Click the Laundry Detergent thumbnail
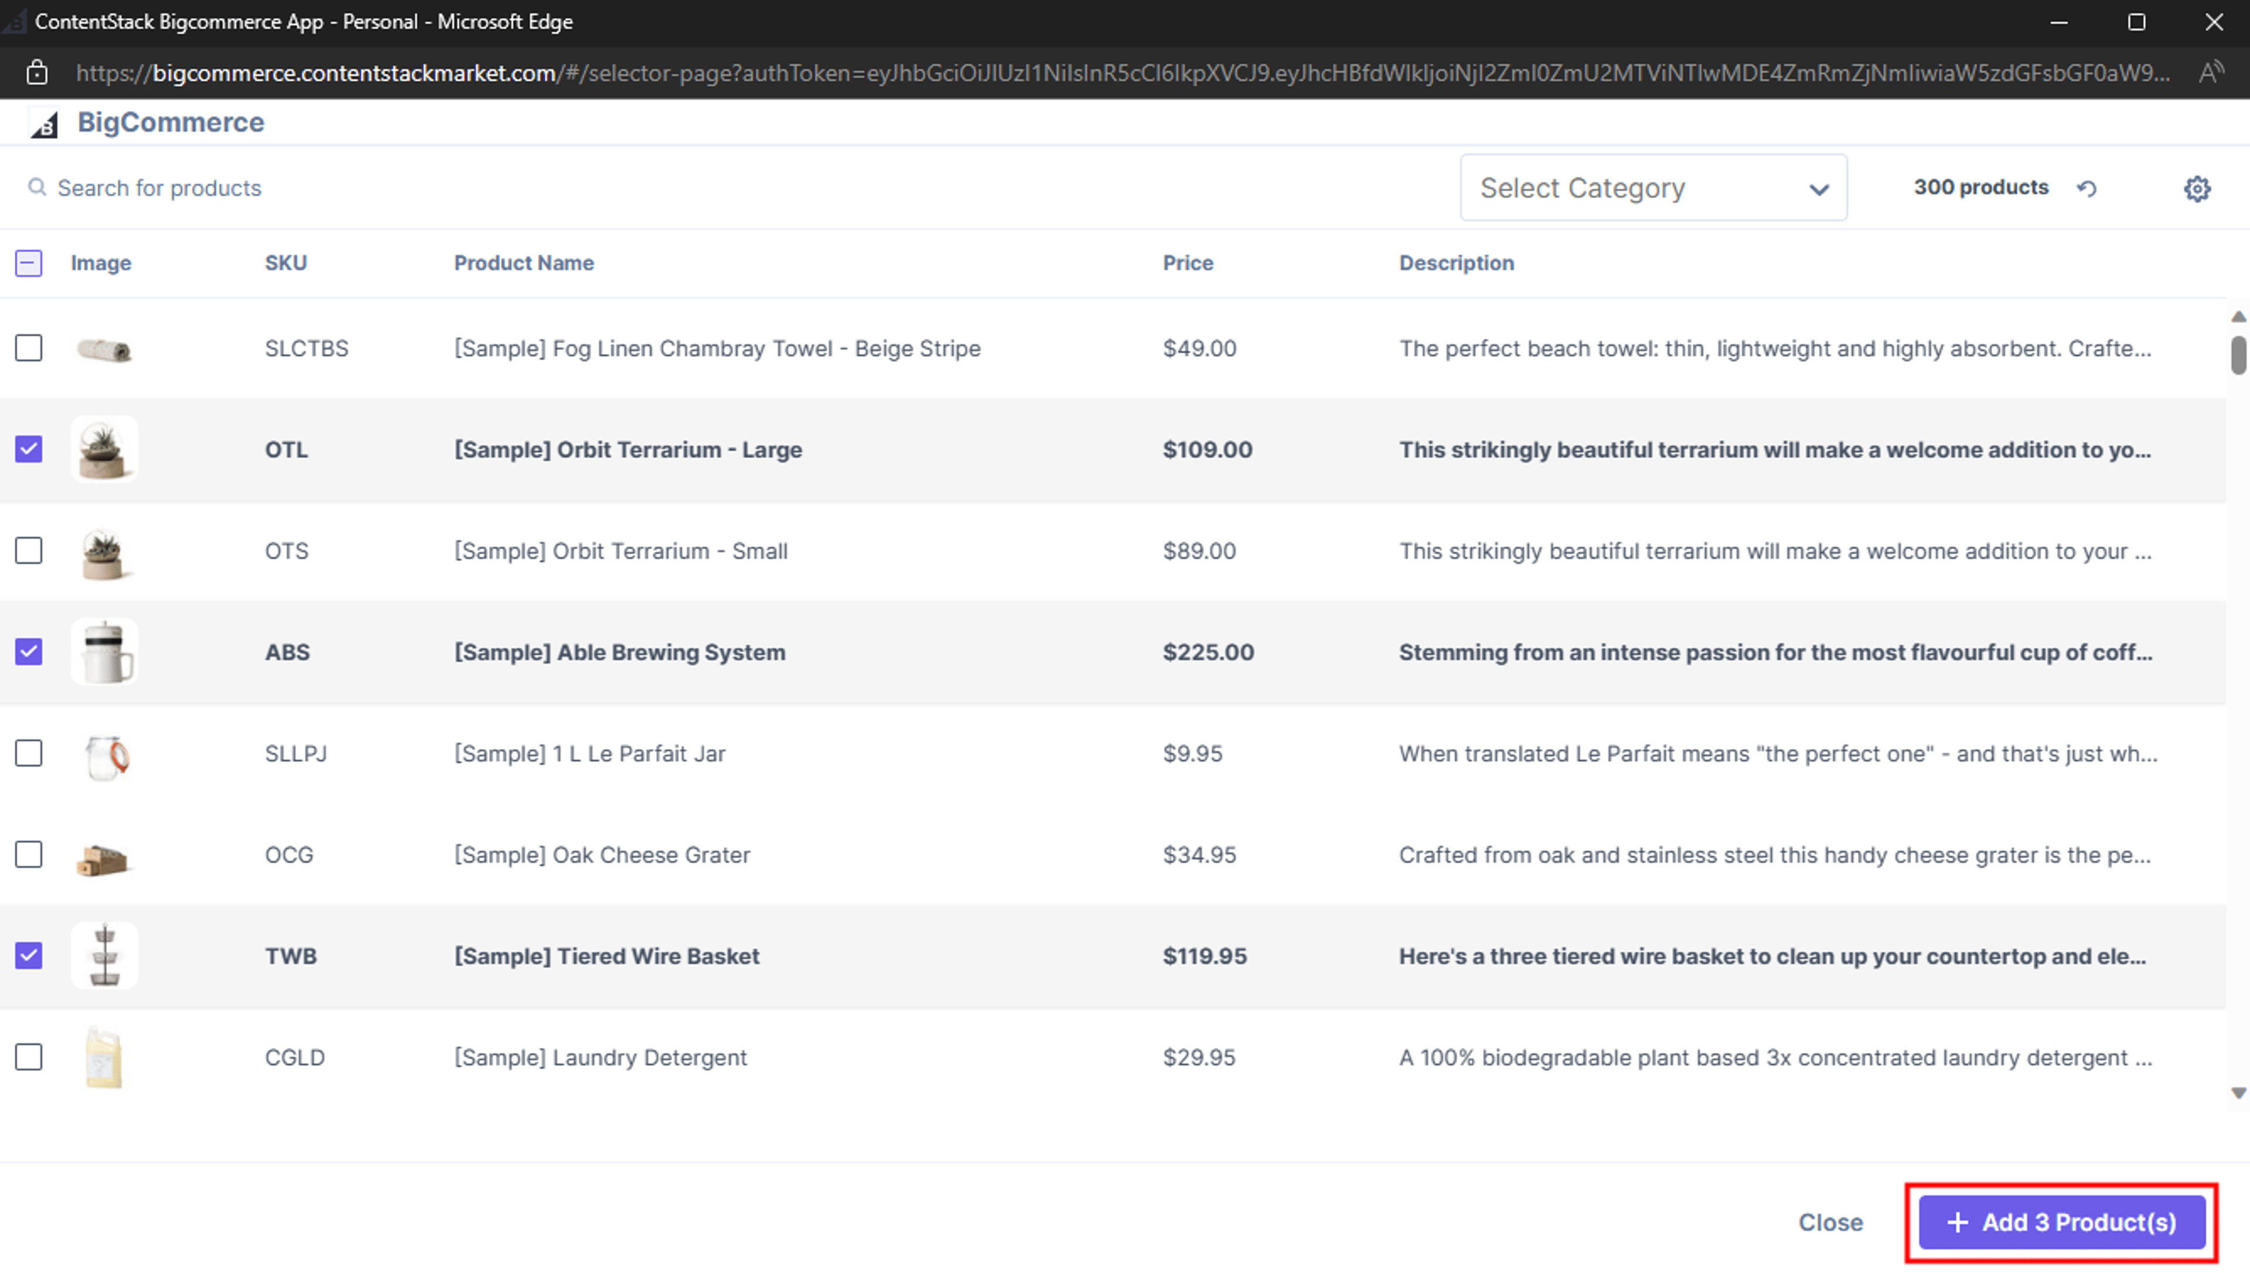This screenshot has width=2250, height=1273. [x=104, y=1058]
